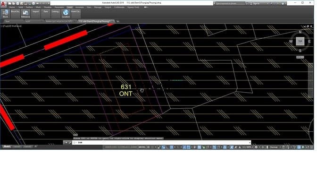Expand the Block Definition panel
This screenshot has width=317, height=172.
click(x=16, y=14)
